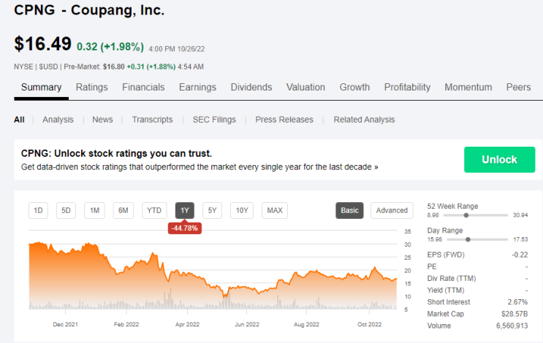Image resolution: width=543 pixels, height=343 pixels.
Task: Click the Oct 2022 axis label
Action: [x=370, y=324]
